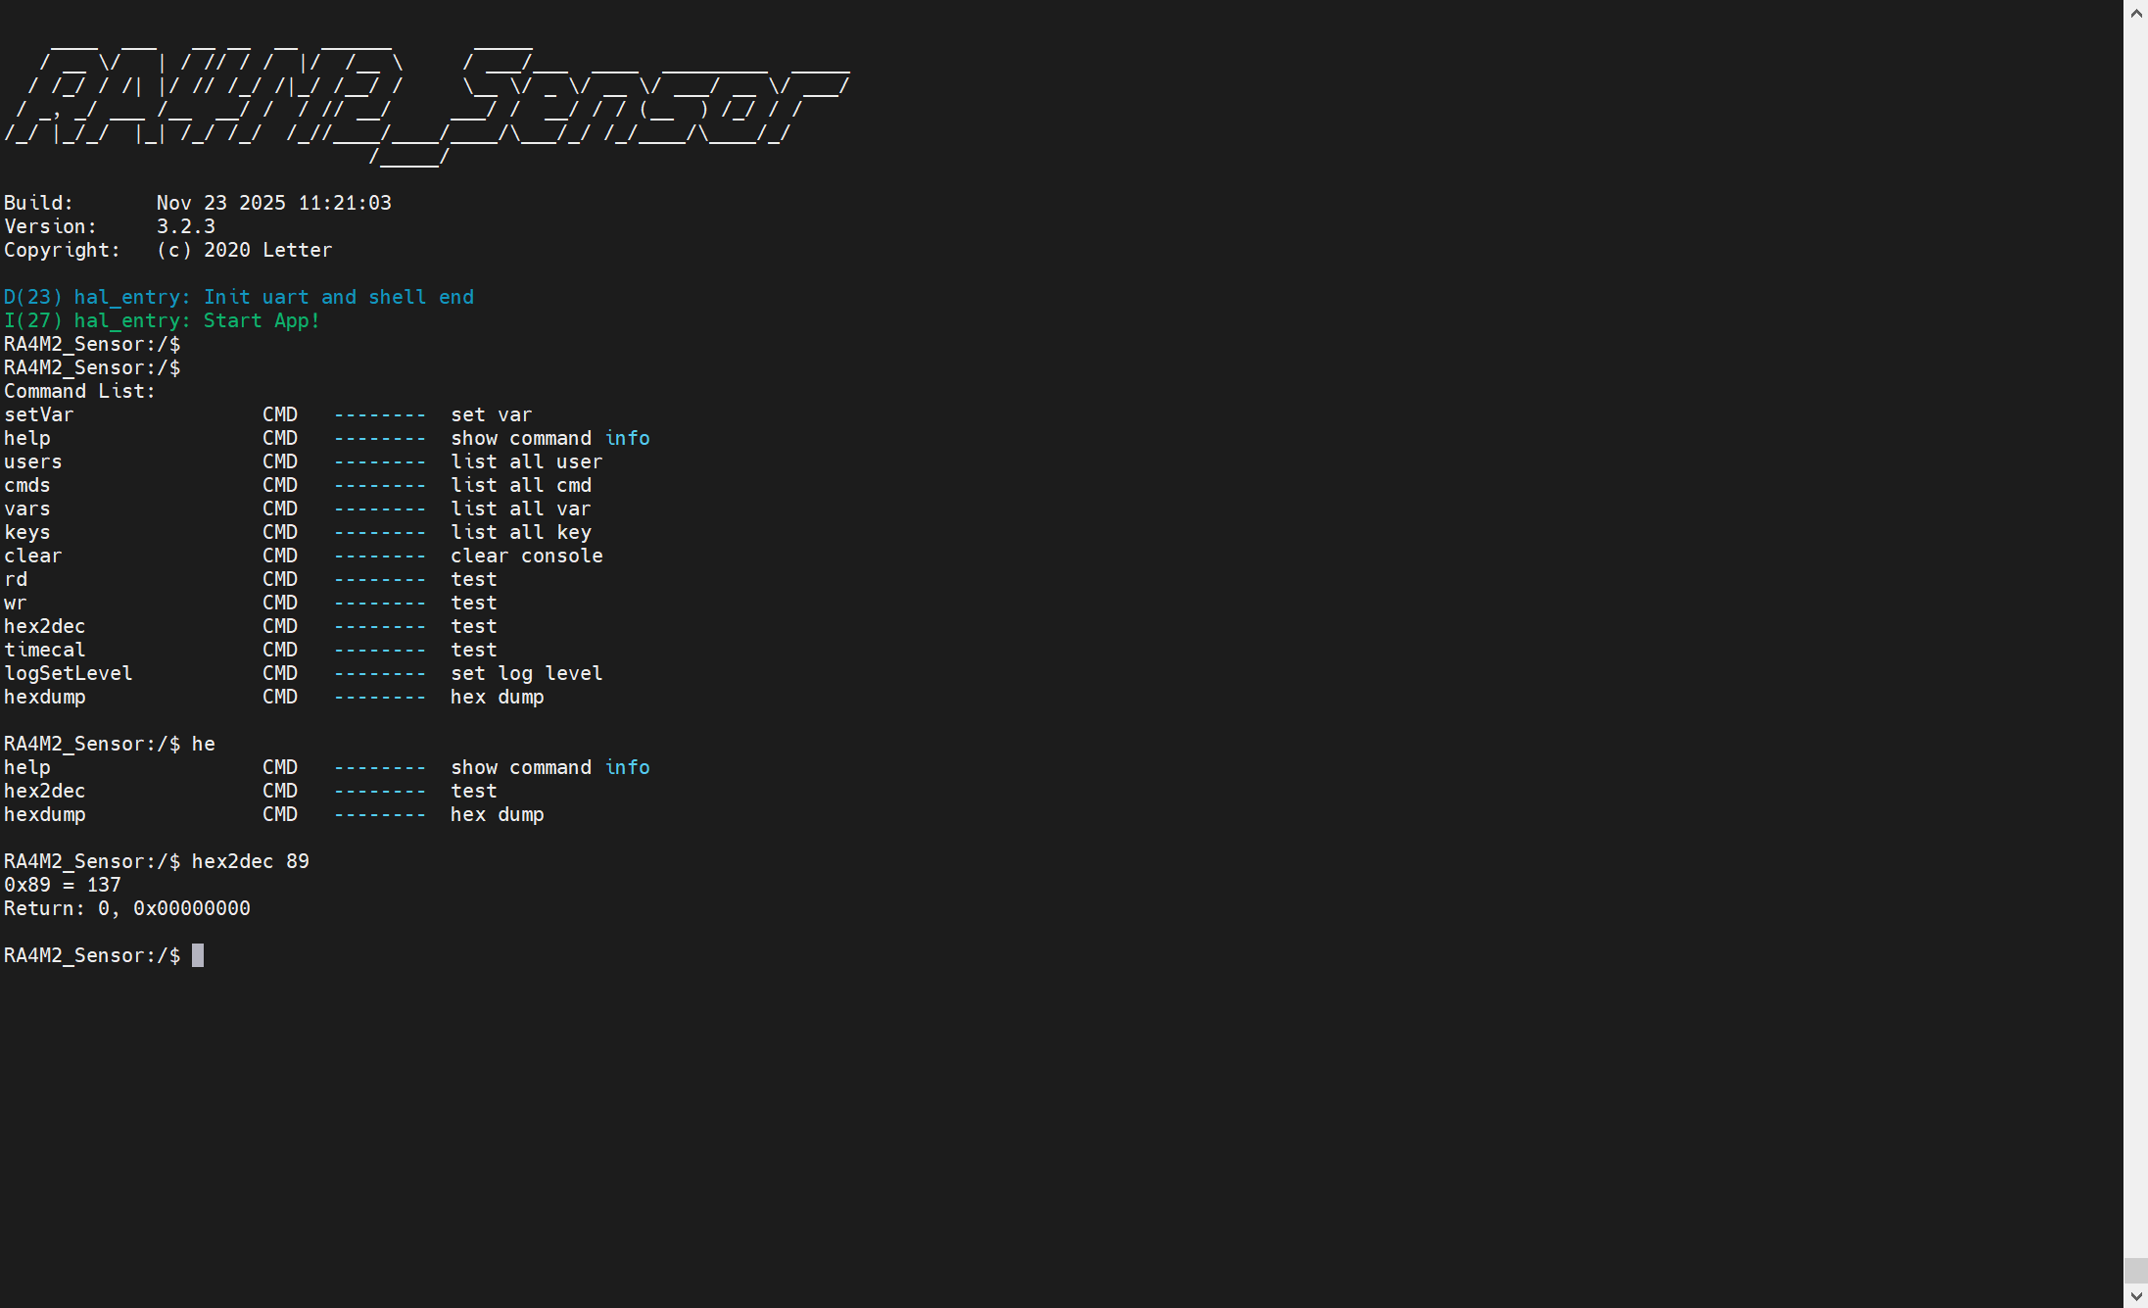The height and width of the screenshot is (1308, 2148).
Task: Click the '0x89 = 137' output line
Action: click(x=63, y=885)
